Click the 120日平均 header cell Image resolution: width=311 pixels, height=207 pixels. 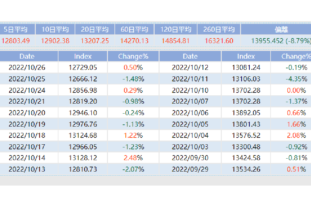tap(176, 29)
